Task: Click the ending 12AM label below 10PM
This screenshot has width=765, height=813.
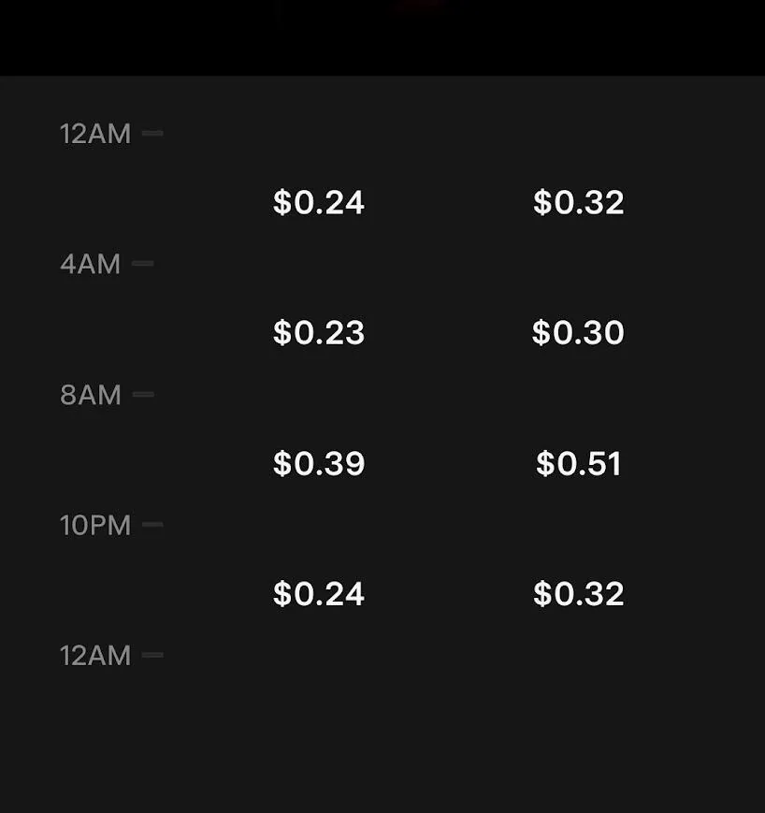Action: click(x=95, y=656)
